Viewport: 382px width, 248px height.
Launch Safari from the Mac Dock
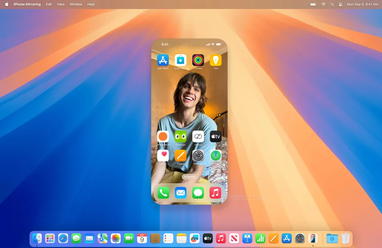(63, 238)
